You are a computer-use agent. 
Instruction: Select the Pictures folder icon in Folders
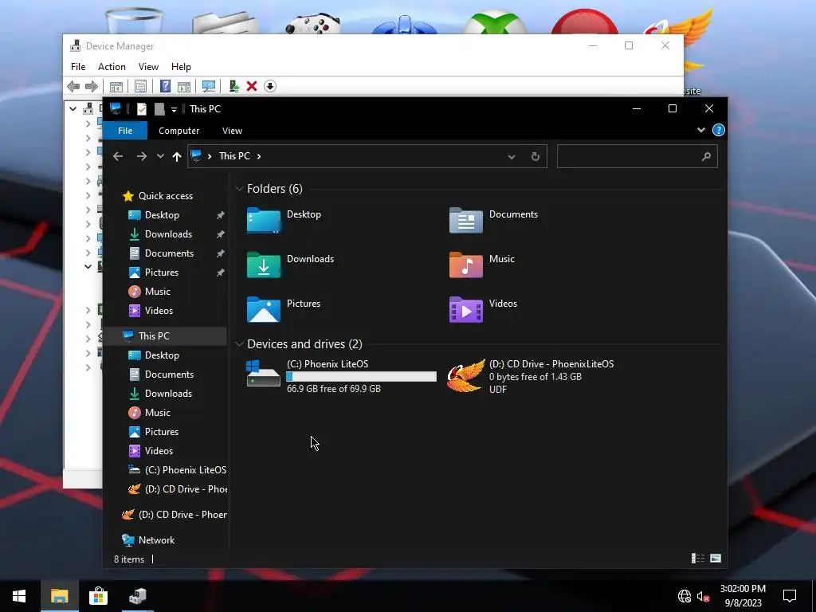[x=263, y=310]
